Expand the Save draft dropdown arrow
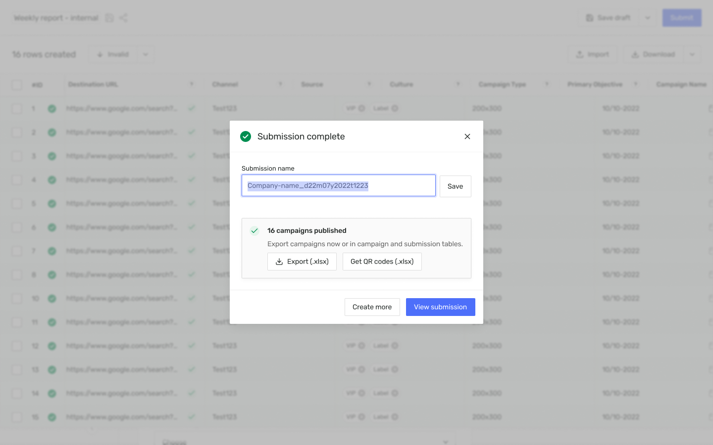713x445 pixels. (648, 18)
